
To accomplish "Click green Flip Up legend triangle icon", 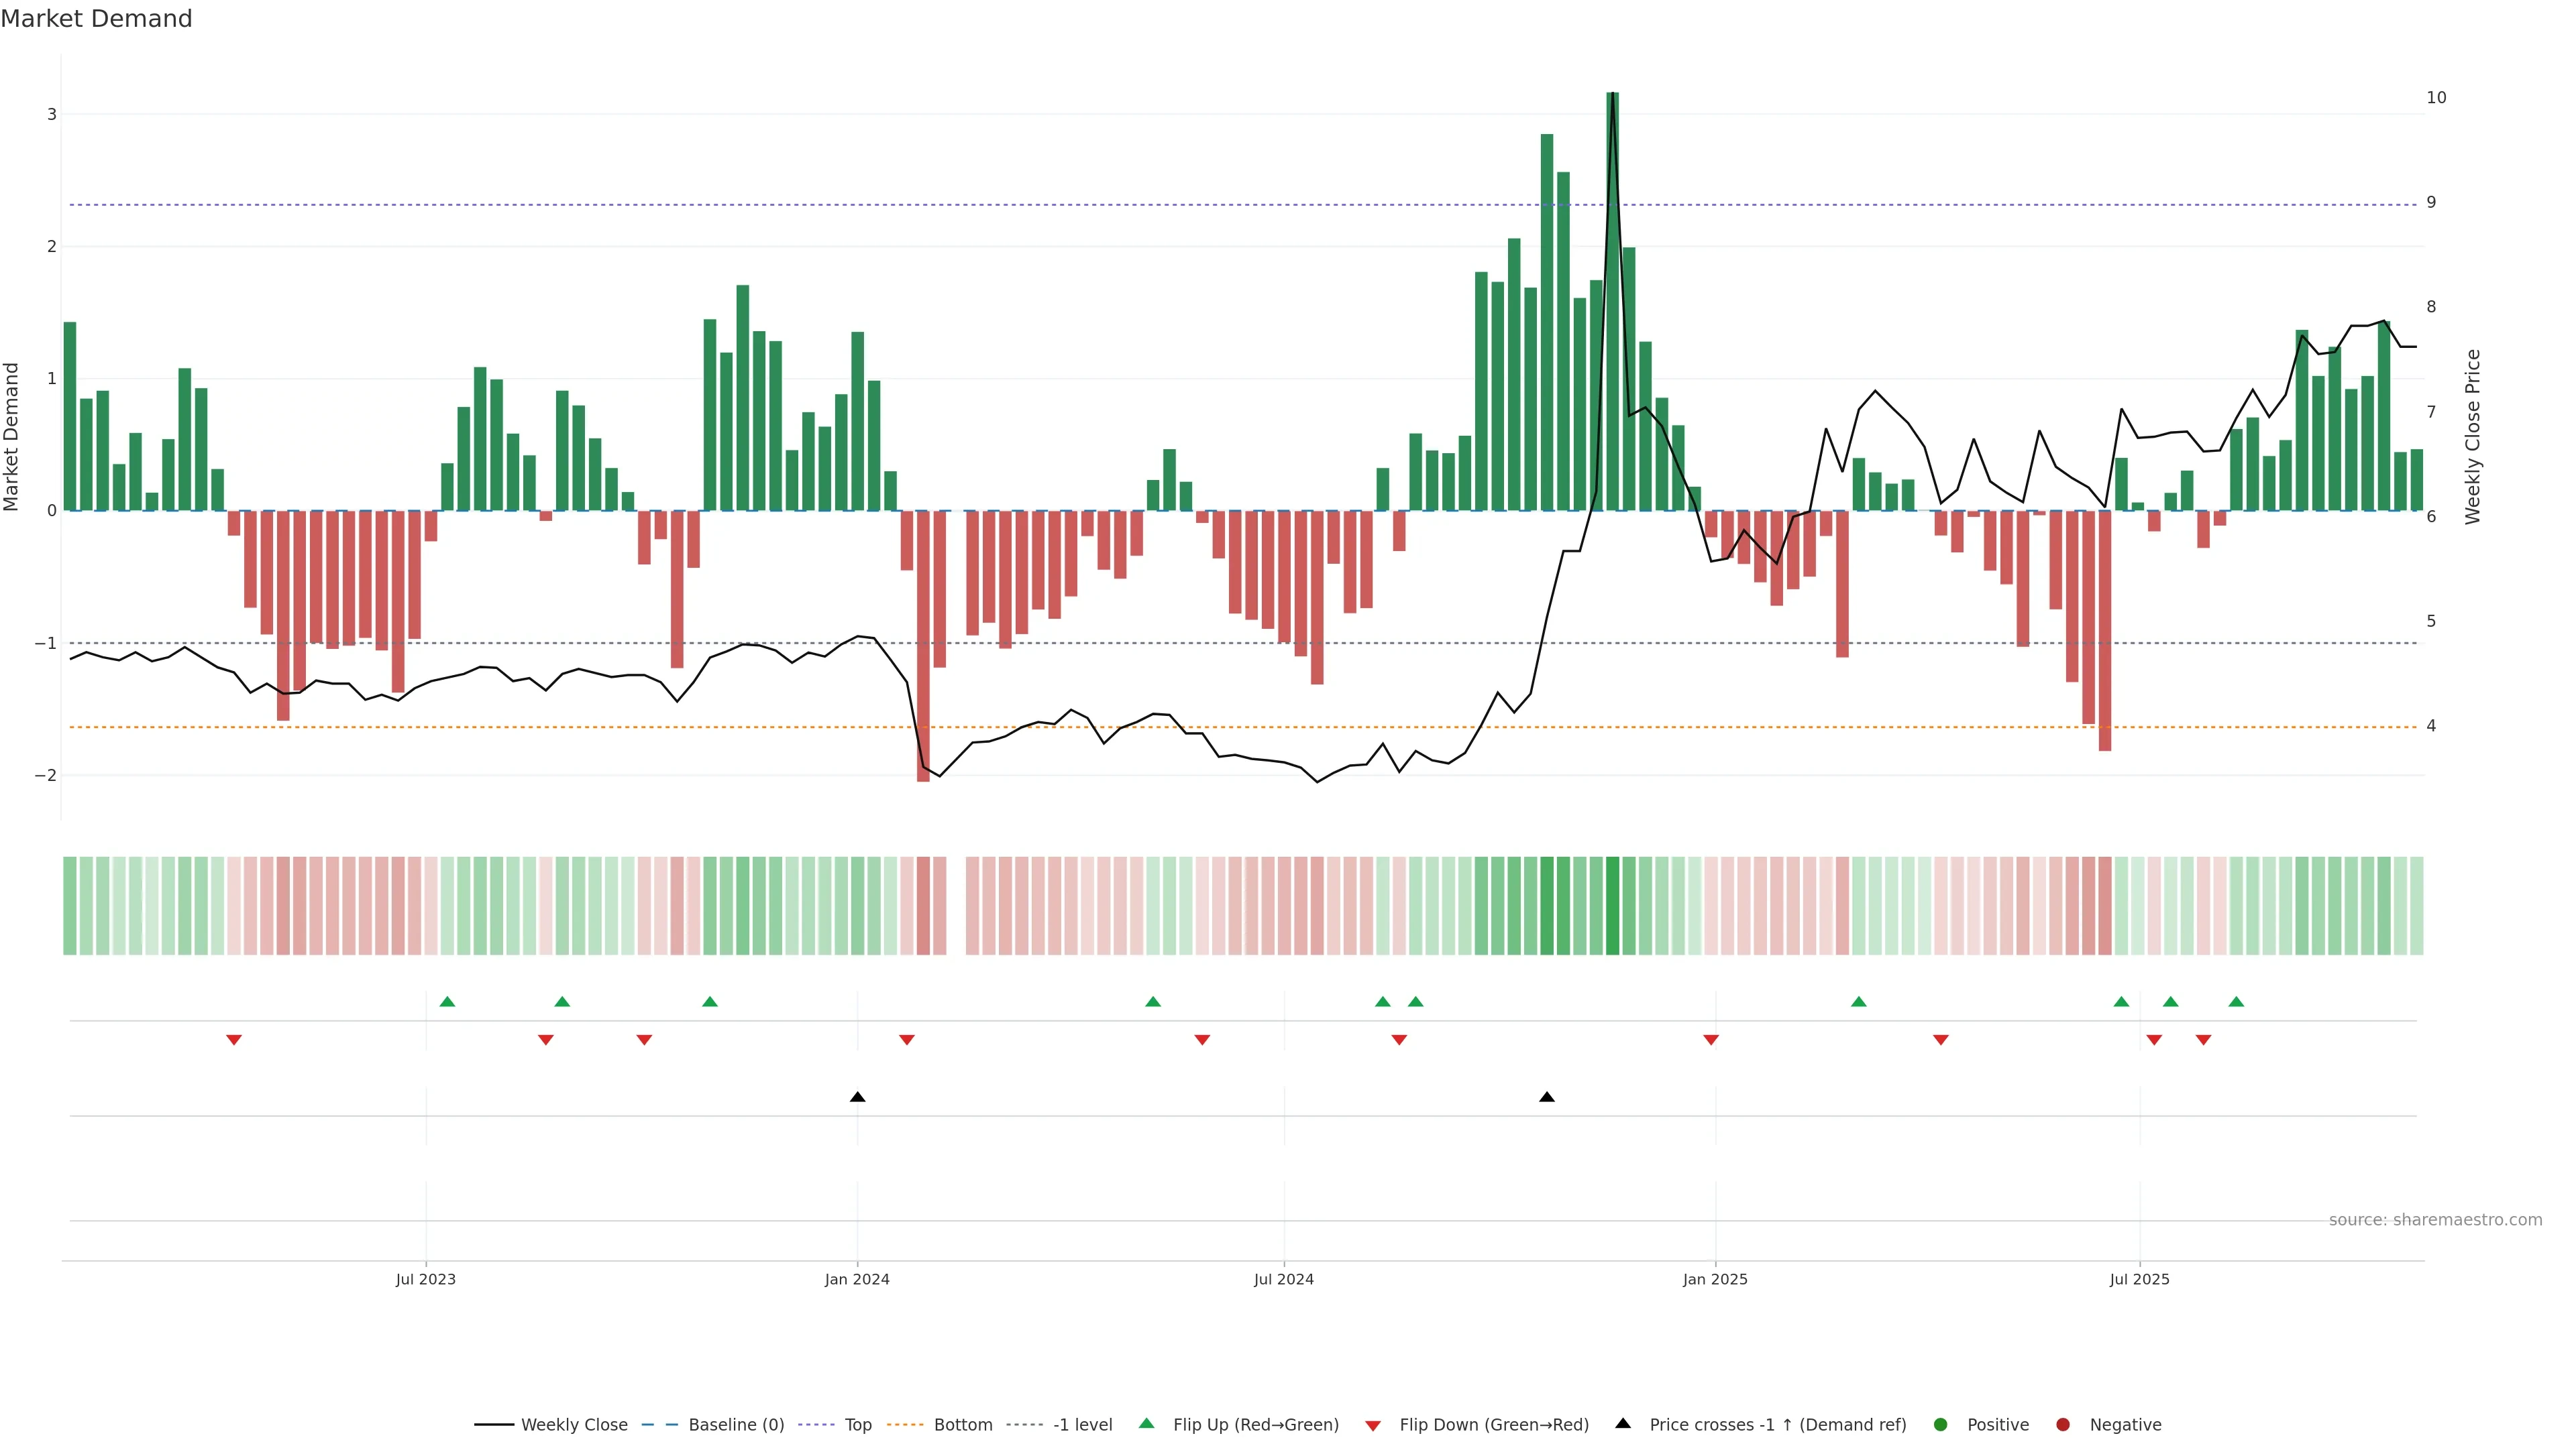I will click(x=1147, y=1423).
